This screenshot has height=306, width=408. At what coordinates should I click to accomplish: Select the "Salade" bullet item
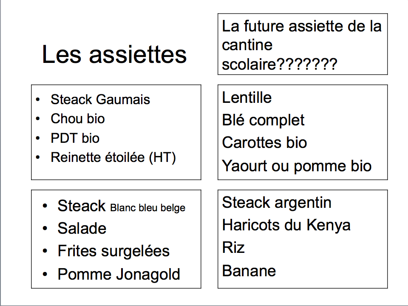click(x=82, y=228)
